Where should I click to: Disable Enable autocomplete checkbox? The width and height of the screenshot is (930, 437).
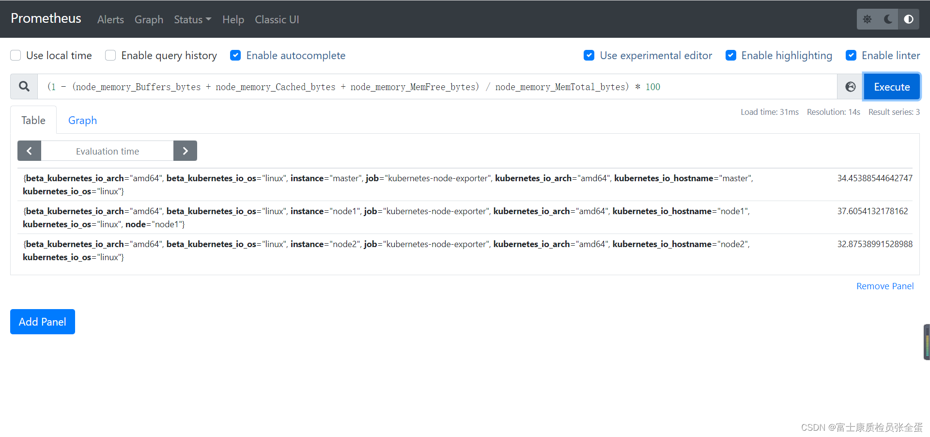[235, 55]
